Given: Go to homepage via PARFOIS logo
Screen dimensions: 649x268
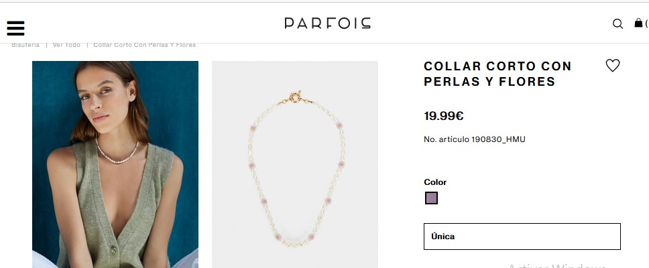Looking at the screenshot, I should 327,23.
